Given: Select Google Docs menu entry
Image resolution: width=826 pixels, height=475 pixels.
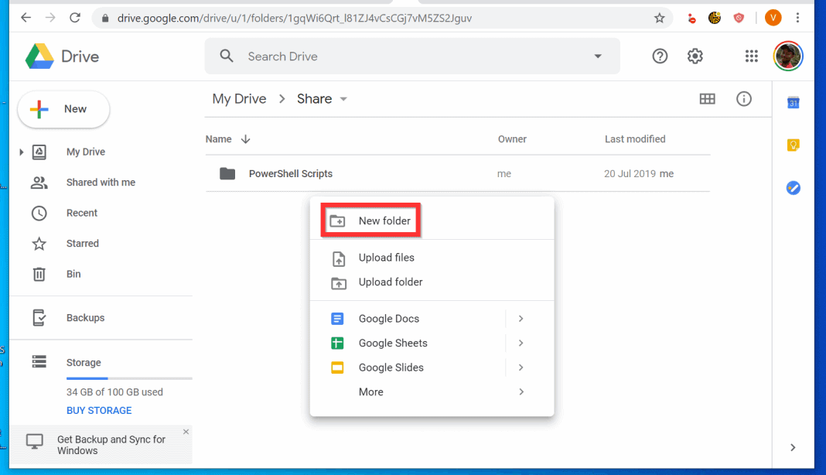Looking at the screenshot, I should coord(432,319).
